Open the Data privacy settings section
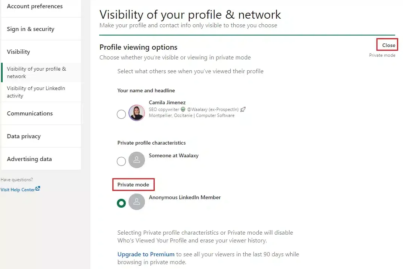This screenshot has height=269, width=403. [41, 136]
